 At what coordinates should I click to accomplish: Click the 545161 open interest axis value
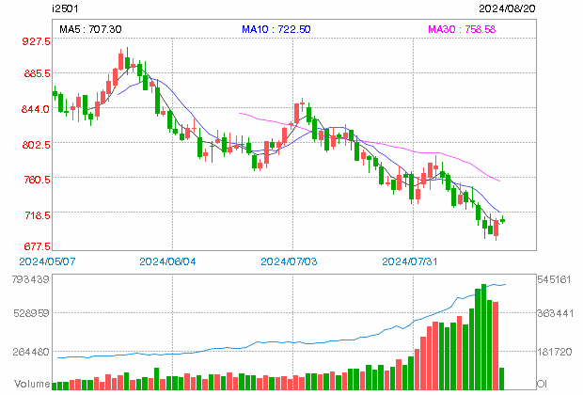(556, 280)
